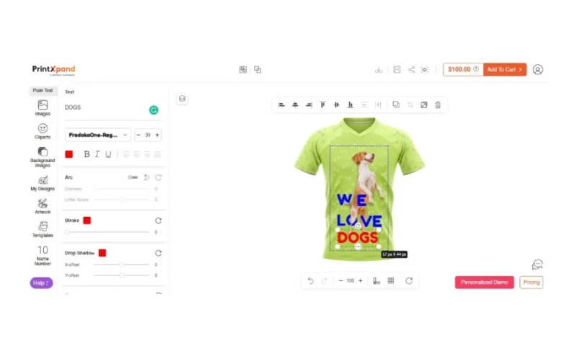Align text right
Image resolution: width=577 pixels, height=346 pixels.
pos(147,154)
